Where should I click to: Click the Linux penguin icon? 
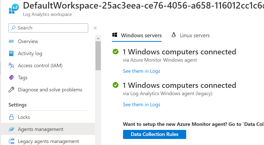click(x=174, y=35)
